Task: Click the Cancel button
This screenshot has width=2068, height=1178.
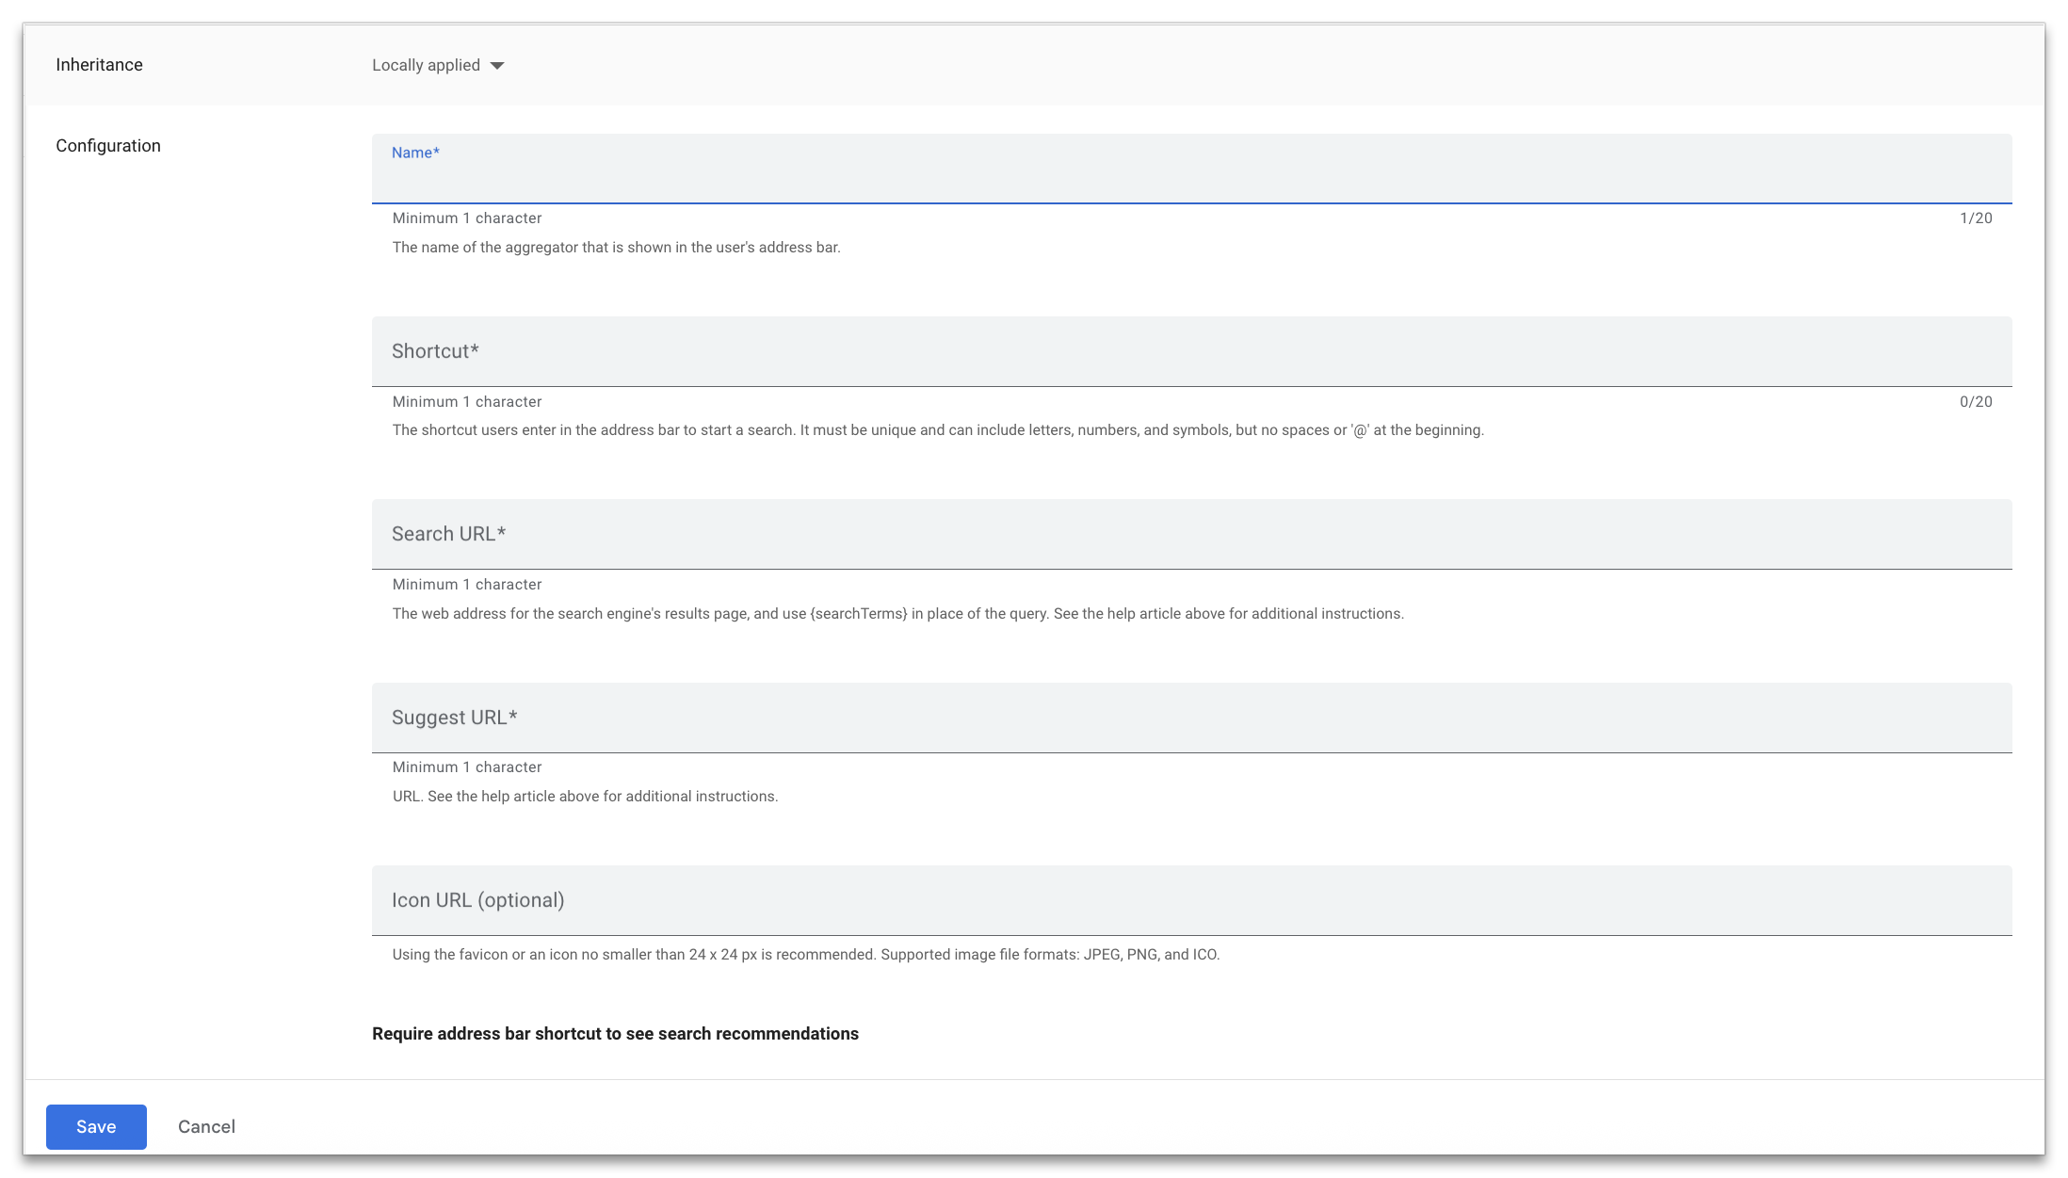Action: [206, 1126]
